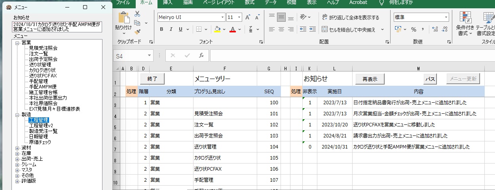Click the borders icon in font group
This screenshot has height=190, width=495.
point(199,29)
